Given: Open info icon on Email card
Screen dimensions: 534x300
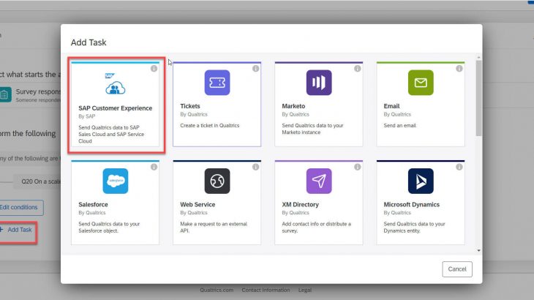Looking at the screenshot, I should point(459,69).
